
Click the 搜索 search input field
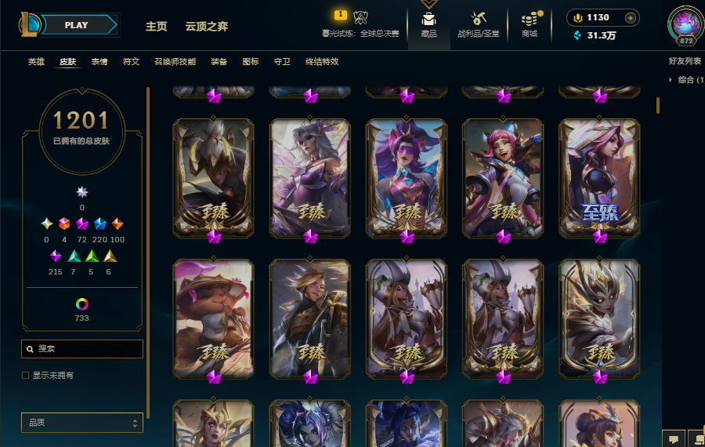(x=82, y=349)
